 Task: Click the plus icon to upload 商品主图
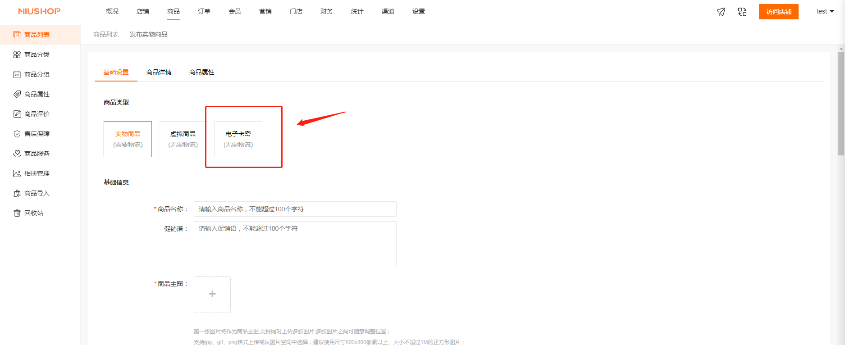pos(212,294)
